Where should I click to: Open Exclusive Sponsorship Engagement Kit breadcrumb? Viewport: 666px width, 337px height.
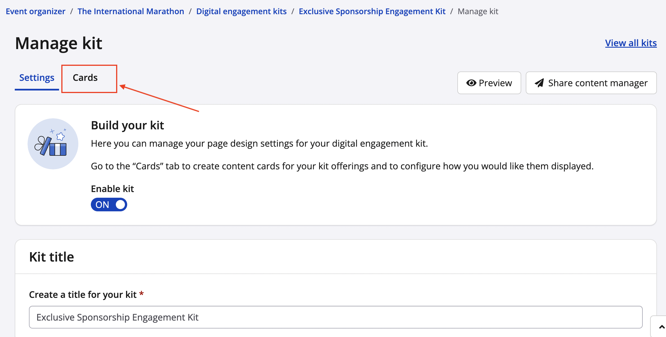pyautogui.click(x=372, y=11)
